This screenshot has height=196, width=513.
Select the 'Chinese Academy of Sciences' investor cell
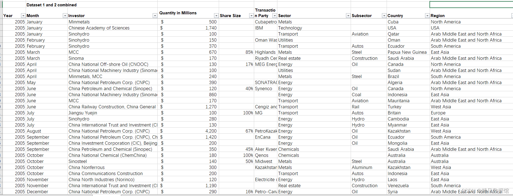click(113, 28)
